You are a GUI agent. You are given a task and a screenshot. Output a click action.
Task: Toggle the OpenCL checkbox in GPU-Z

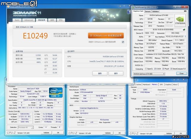146,69
